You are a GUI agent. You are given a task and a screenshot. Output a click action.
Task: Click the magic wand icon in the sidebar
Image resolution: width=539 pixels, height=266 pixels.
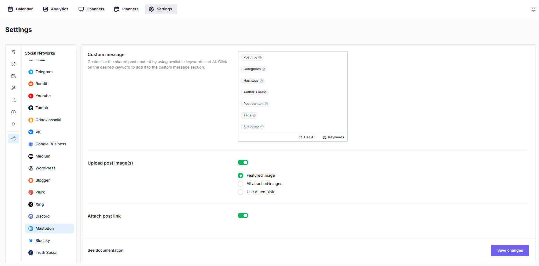pyautogui.click(x=13, y=88)
